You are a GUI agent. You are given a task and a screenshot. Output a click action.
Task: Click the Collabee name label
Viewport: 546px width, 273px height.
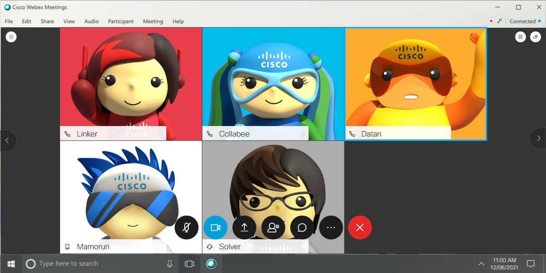[x=234, y=134]
